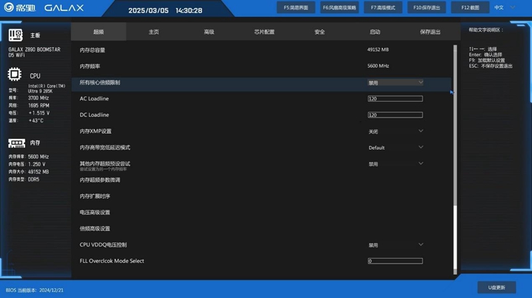Open the 安全 tab
The image size is (532, 298).
click(319, 32)
